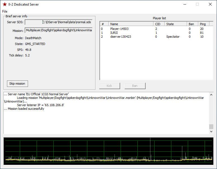This screenshot has height=169, width=217.
Task: Click ping value 81
Action: pyautogui.click(x=202, y=33)
